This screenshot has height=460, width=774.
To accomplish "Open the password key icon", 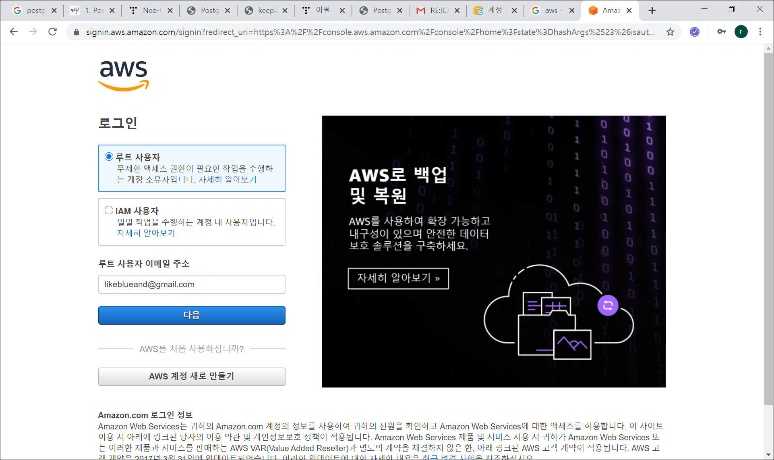I will tap(721, 32).
